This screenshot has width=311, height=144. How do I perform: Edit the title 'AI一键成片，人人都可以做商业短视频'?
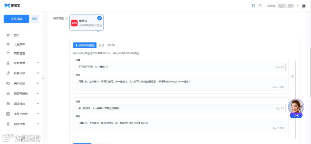click(x=181, y=108)
